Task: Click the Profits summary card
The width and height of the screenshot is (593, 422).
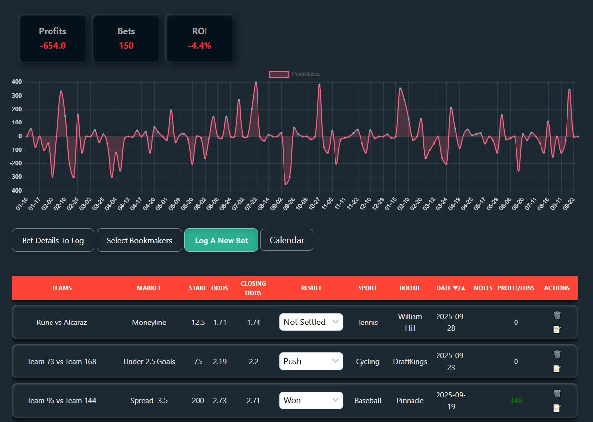Action: point(52,38)
